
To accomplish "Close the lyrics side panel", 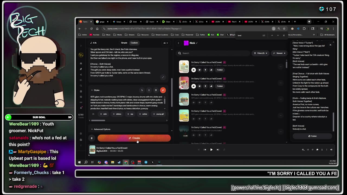I will [330, 45].
